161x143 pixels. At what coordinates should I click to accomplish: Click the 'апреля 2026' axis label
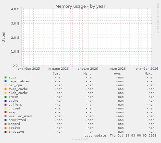pos(88,69)
